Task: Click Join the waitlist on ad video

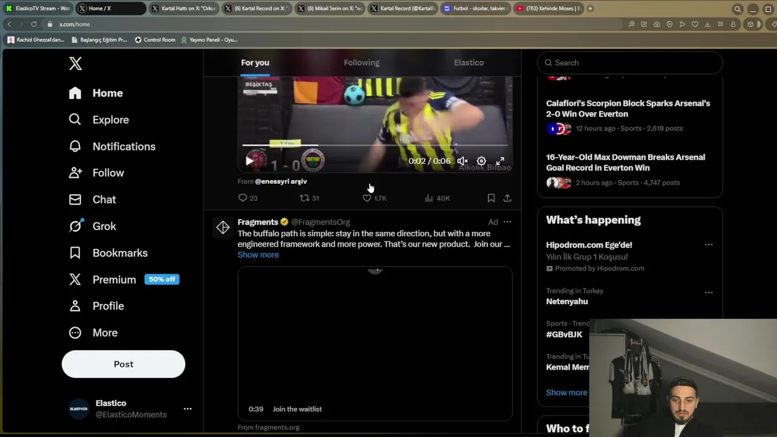Action: [297, 409]
